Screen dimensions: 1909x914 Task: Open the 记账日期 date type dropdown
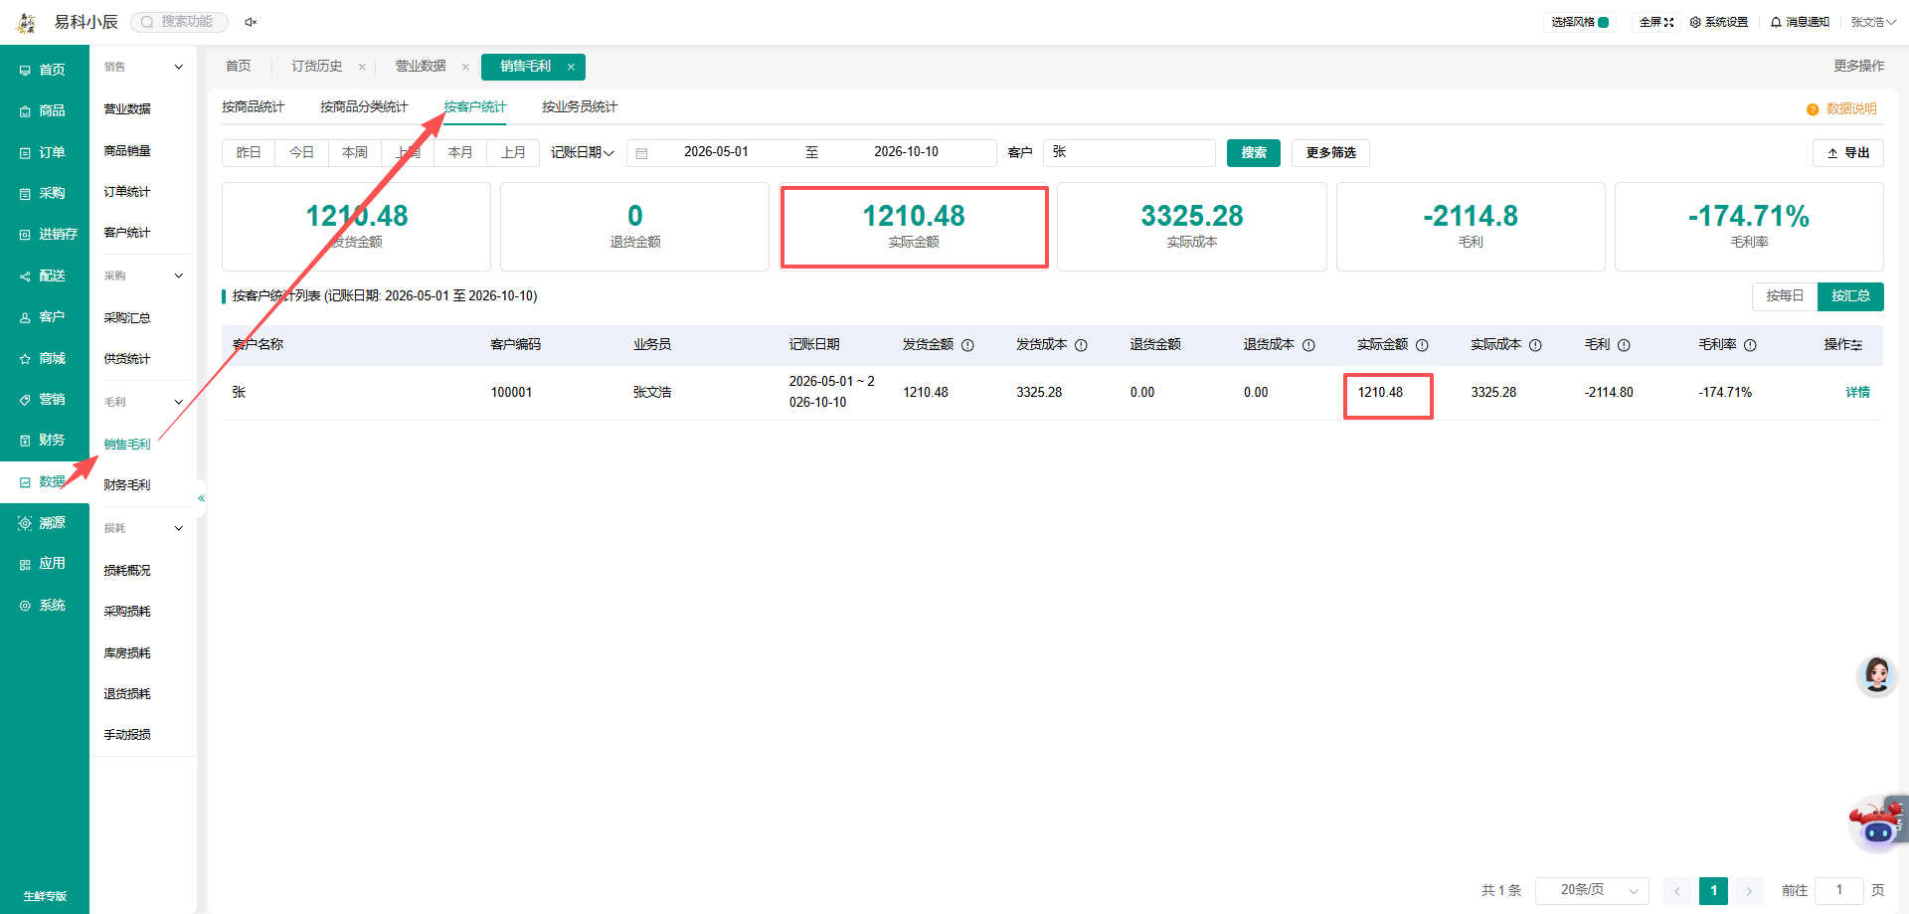coord(583,152)
